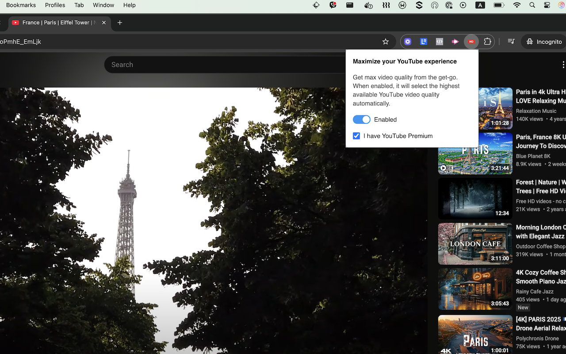Image resolution: width=566 pixels, height=354 pixels.
Task: Uncheck 'I have YouTube Premium'
Action: point(356,136)
